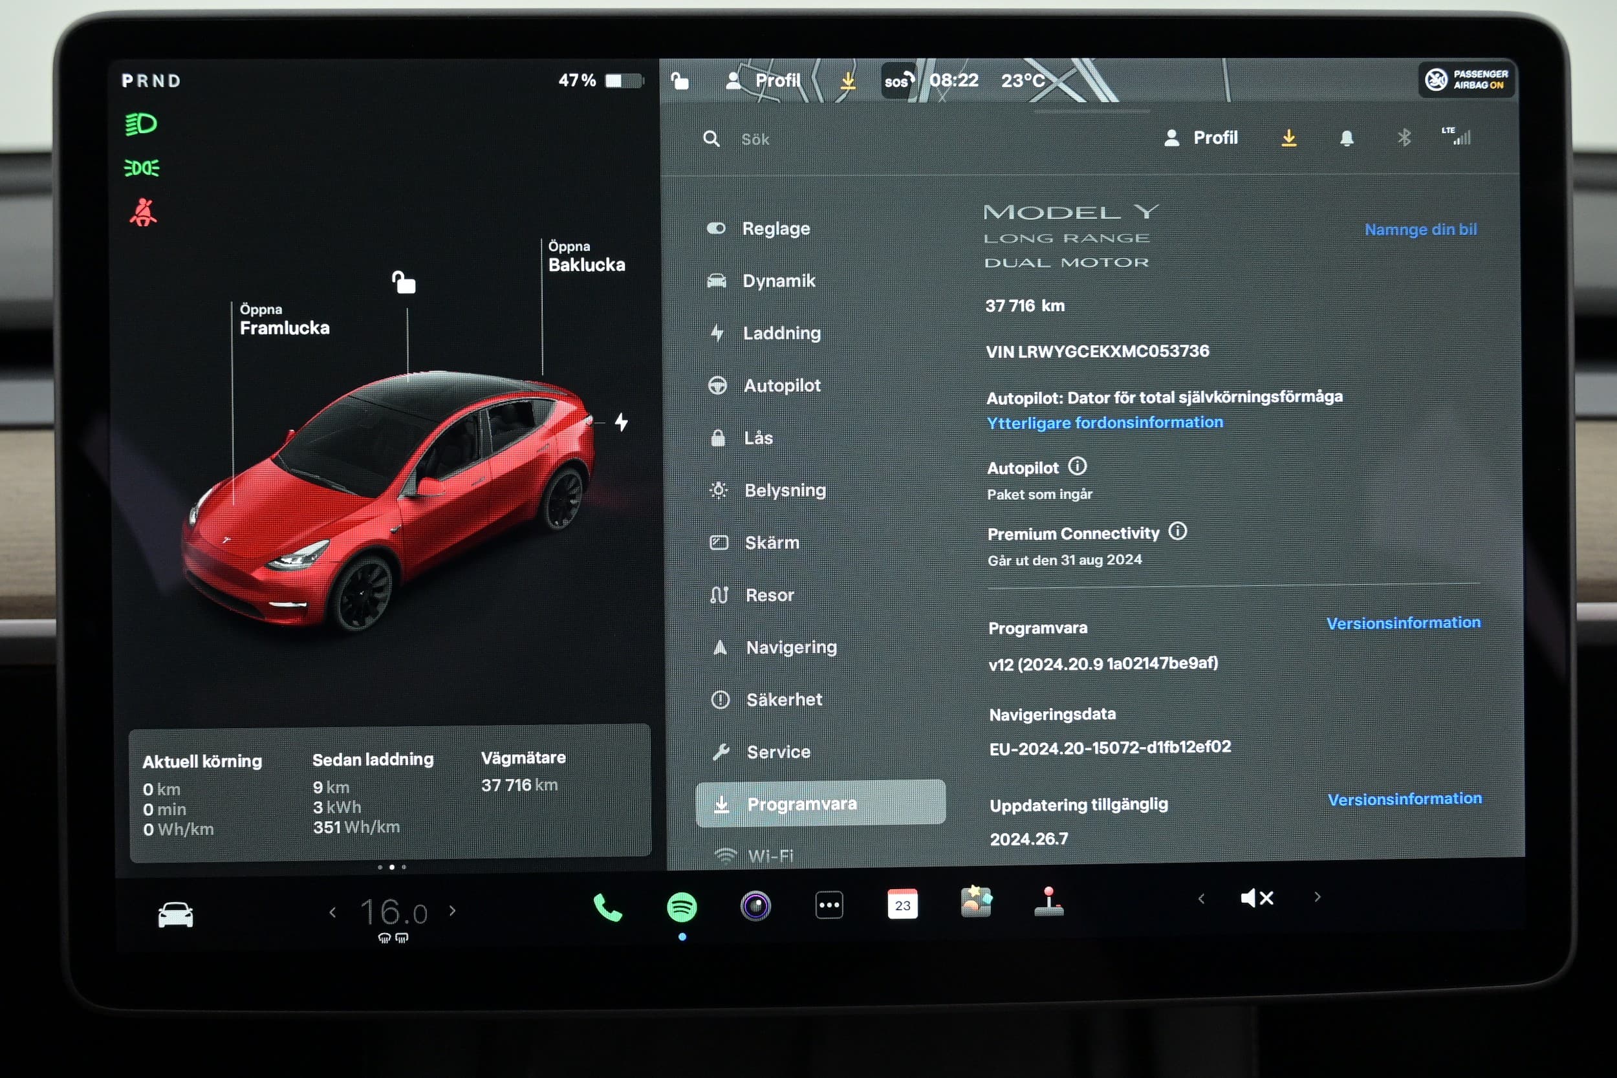Tap the seatbelt warning indicator
The image size is (1617, 1078).
tap(143, 213)
